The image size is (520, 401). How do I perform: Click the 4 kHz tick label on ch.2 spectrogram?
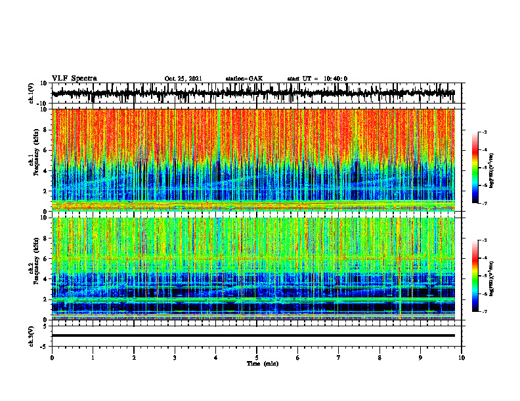(x=46, y=279)
